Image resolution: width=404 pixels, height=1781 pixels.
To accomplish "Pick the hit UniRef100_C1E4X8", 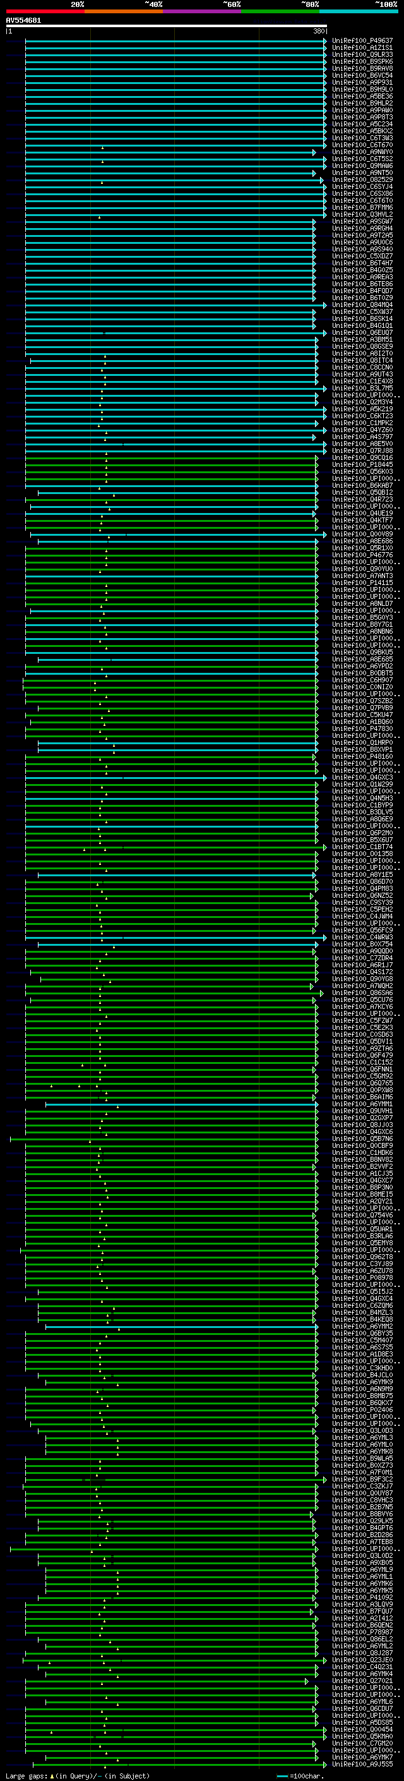I will click(x=362, y=382).
